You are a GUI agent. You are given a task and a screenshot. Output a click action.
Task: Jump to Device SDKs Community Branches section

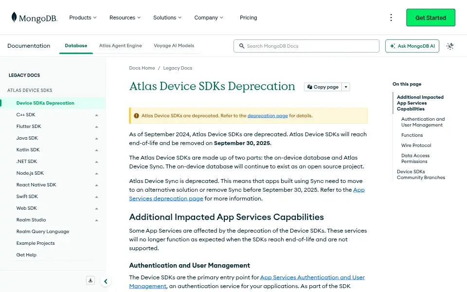(421, 175)
